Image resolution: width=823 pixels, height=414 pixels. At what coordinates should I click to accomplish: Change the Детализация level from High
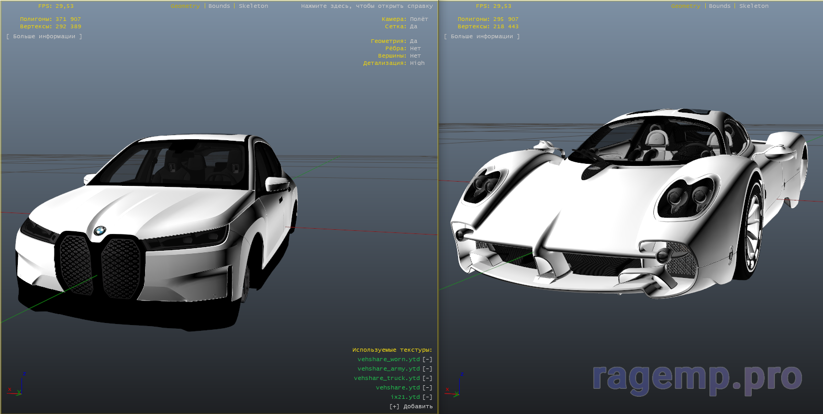[417, 63]
